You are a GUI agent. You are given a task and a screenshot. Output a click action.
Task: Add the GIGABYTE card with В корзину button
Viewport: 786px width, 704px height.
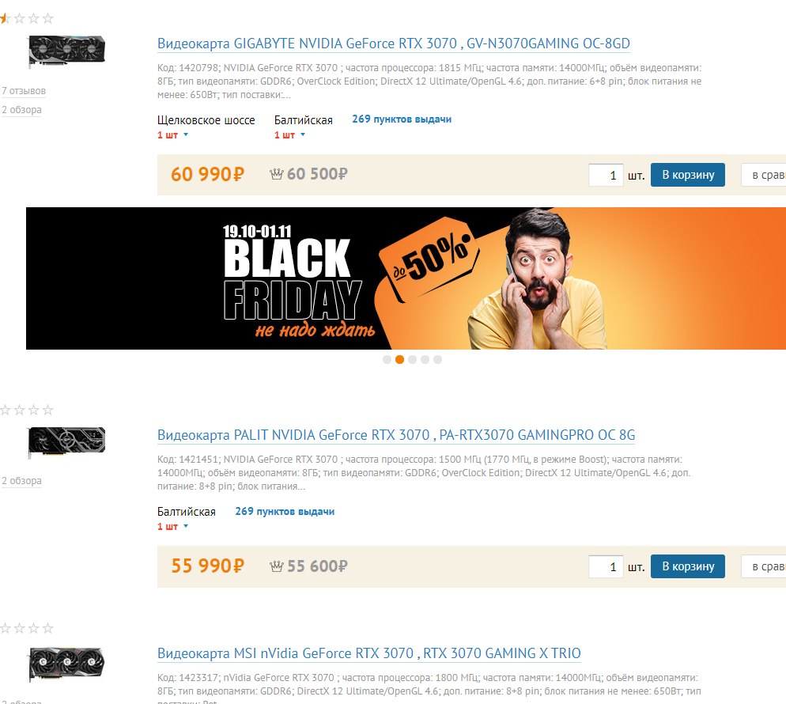pyautogui.click(x=688, y=175)
